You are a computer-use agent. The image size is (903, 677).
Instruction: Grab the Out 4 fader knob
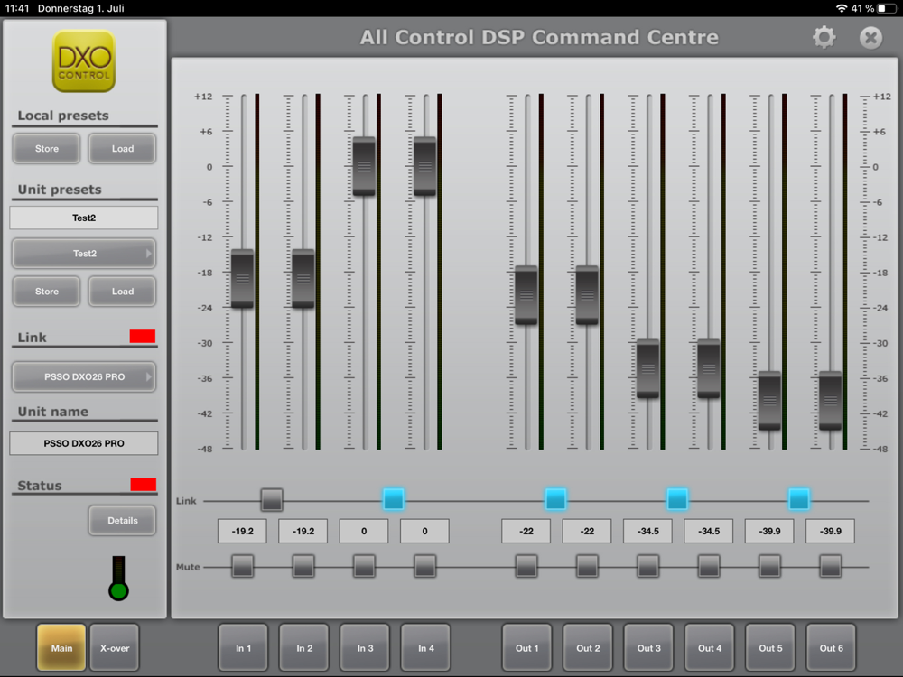click(x=709, y=369)
